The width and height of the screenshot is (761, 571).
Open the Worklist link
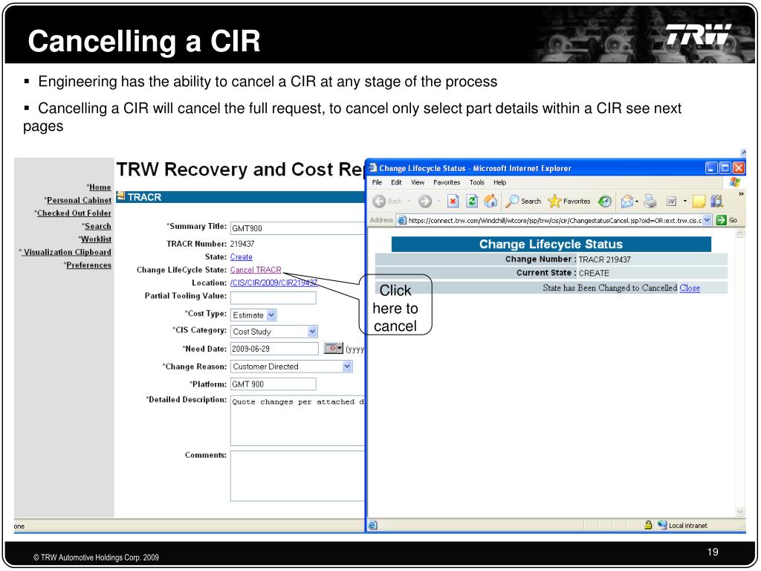point(96,239)
